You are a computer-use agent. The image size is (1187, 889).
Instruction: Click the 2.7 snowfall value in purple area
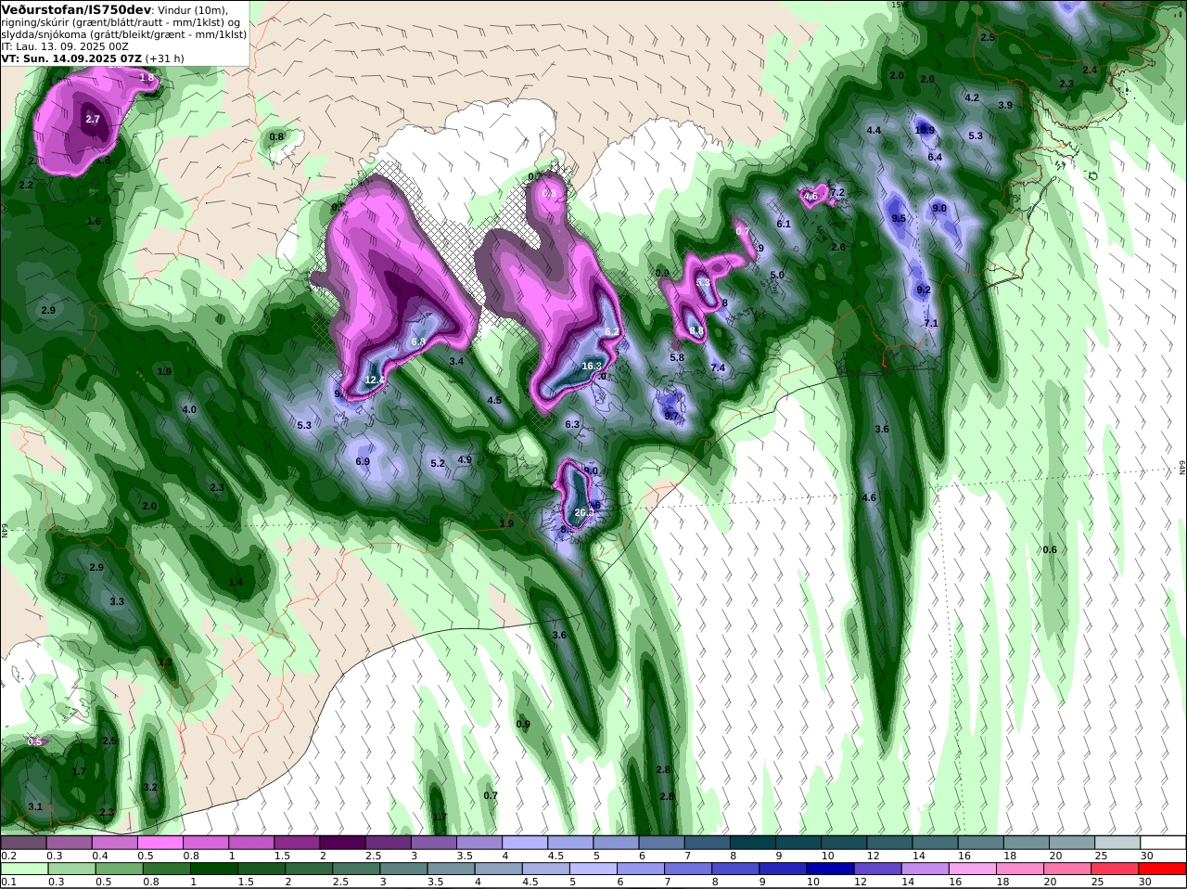pos(93,120)
